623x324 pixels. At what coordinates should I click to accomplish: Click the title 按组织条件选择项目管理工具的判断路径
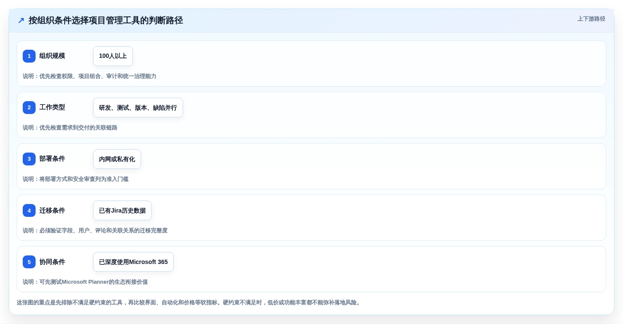point(106,21)
